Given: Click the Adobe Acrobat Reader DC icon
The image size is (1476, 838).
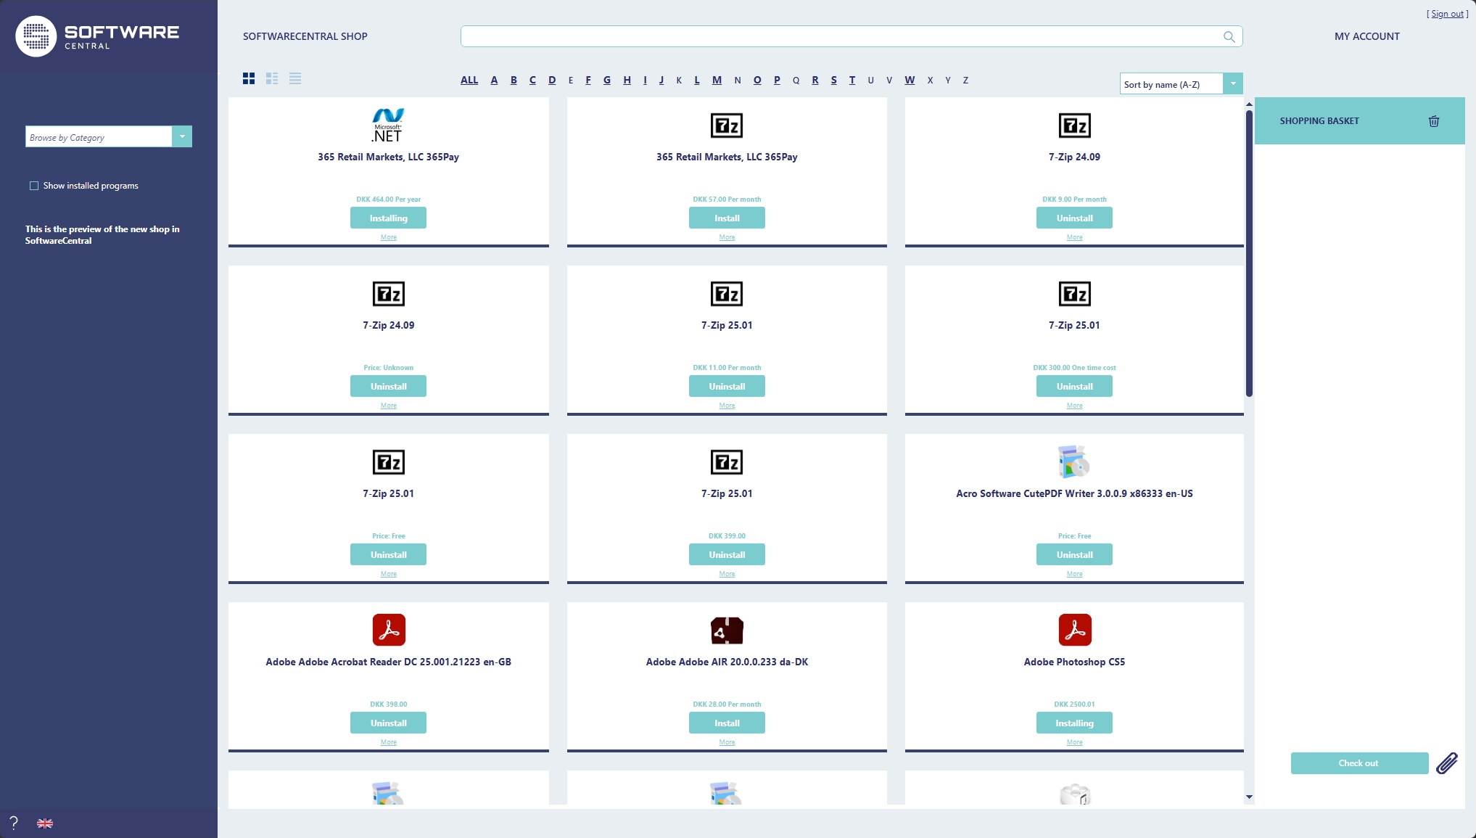Looking at the screenshot, I should pyautogui.click(x=389, y=630).
